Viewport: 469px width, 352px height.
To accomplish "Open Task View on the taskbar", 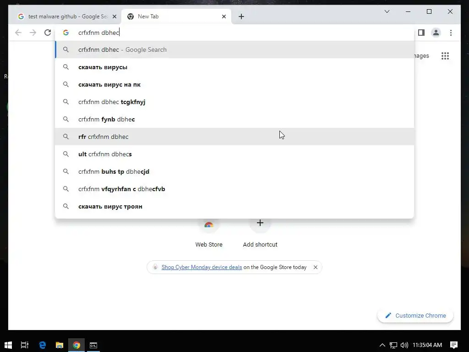I will [25, 345].
